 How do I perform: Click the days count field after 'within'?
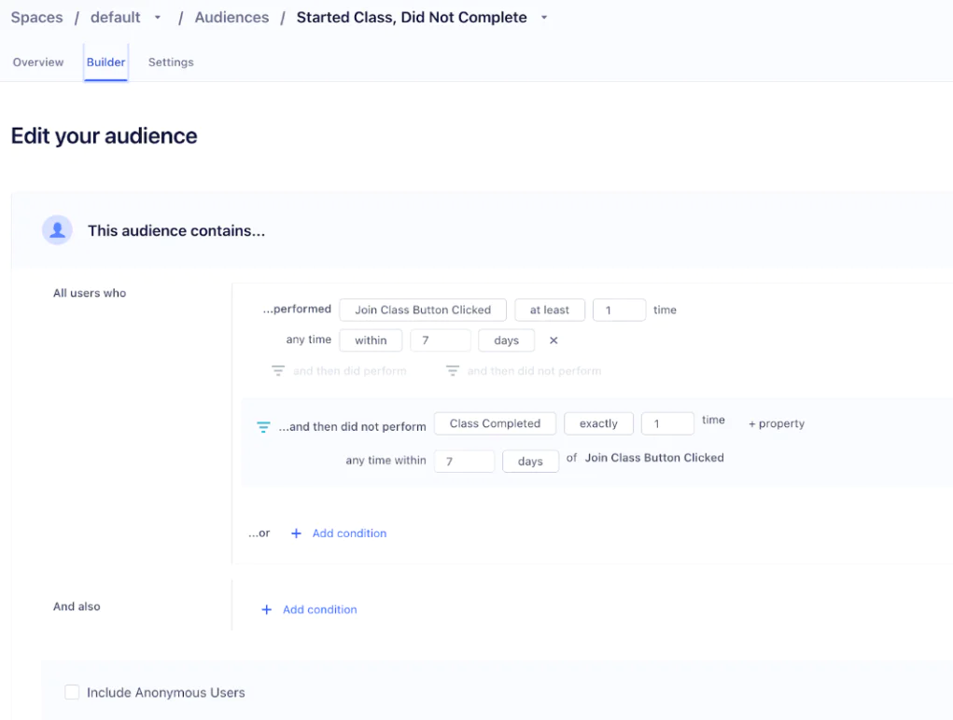[441, 340]
